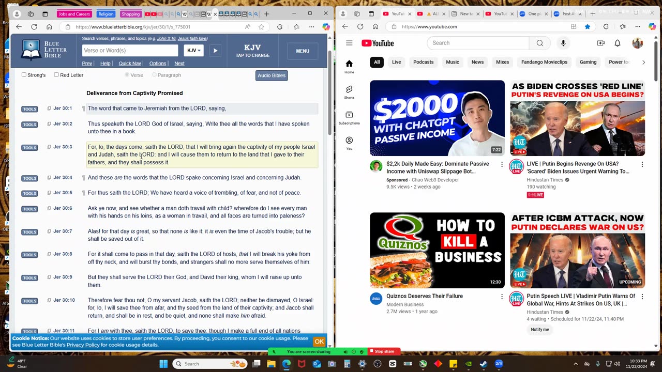Open TOOLS for Jer 30:1
Viewport: 662px width, 372px height.
click(x=29, y=109)
